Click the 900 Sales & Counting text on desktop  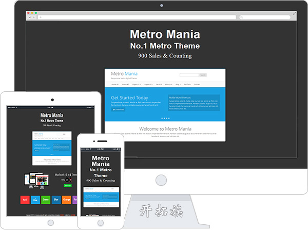(165, 56)
